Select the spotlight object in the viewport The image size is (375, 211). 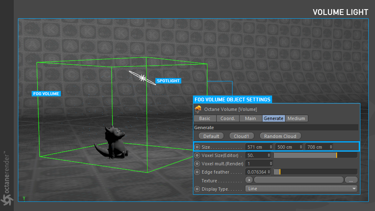(142, 78)
